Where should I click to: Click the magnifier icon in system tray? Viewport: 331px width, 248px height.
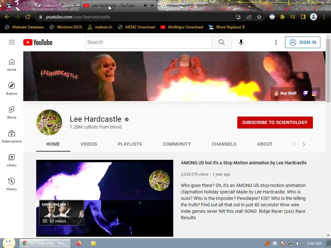tap(267, 243)
